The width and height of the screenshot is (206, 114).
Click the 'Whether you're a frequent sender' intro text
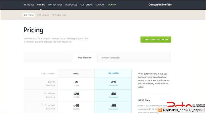[x=56, y=40]
